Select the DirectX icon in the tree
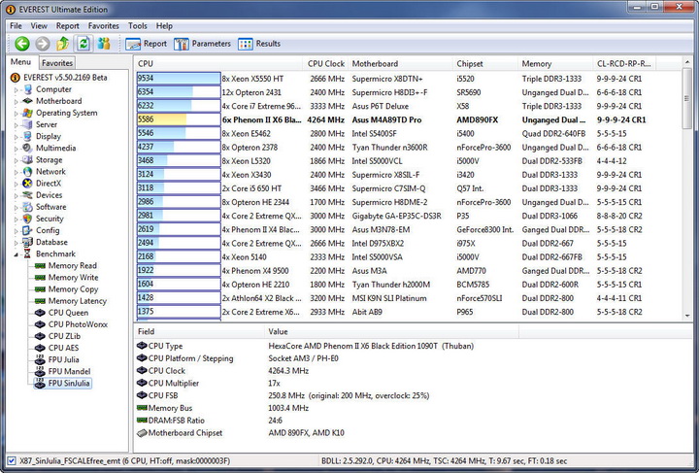 [x=27, y=184]
